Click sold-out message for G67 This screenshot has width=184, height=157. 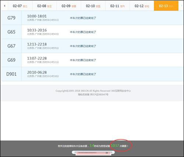pos(83,46)
